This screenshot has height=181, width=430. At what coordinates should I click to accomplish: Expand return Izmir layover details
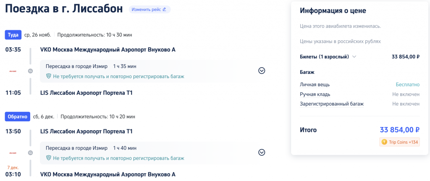coord(262,152)
